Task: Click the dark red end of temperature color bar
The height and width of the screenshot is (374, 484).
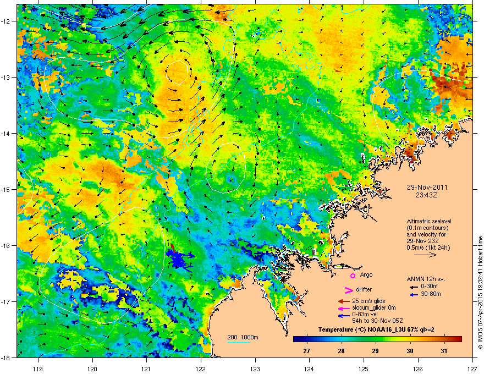Action: pyautogui.click(x=458, y=339)
